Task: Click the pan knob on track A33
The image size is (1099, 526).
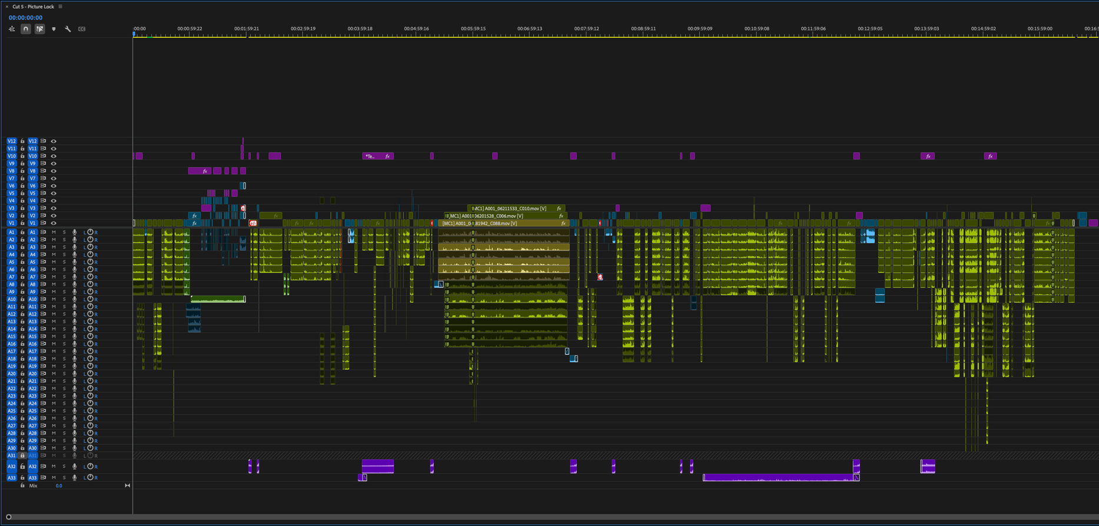Action: [90, 478]
